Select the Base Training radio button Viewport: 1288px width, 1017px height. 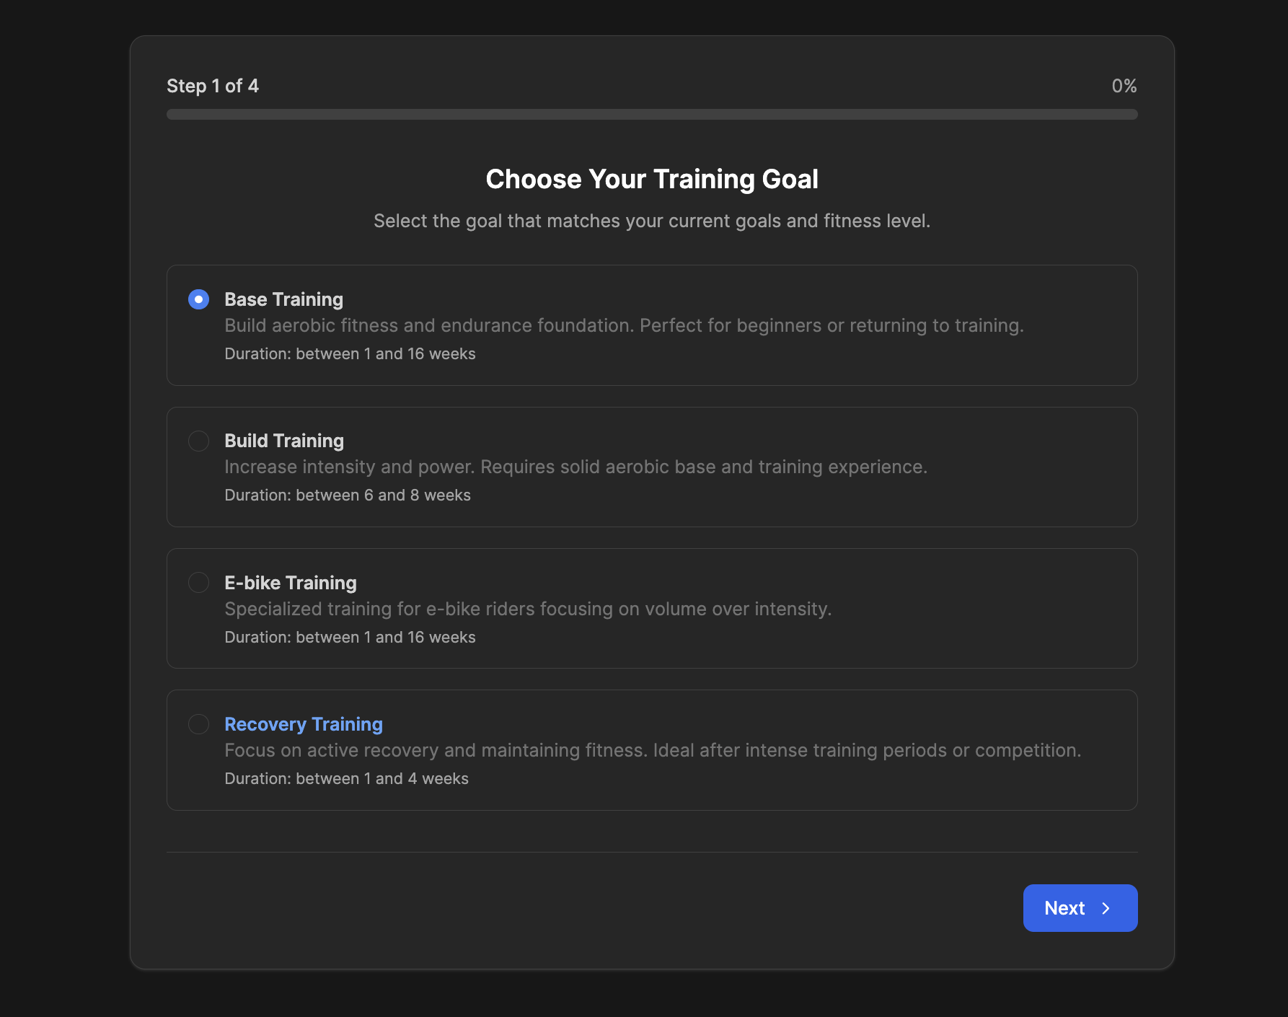click(198, 299)
